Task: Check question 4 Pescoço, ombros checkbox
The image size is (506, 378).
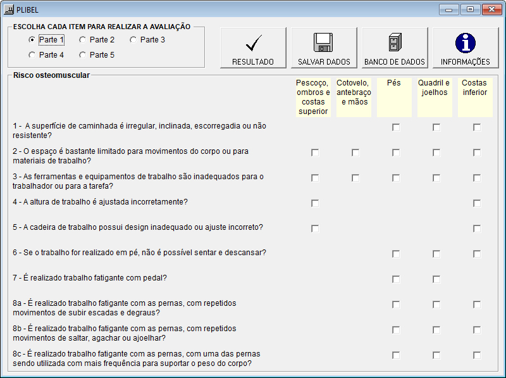Action: [315, 203]
